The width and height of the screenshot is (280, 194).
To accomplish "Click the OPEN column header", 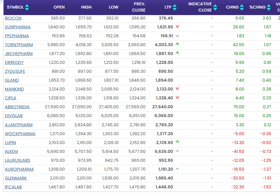I will point(59,7).
